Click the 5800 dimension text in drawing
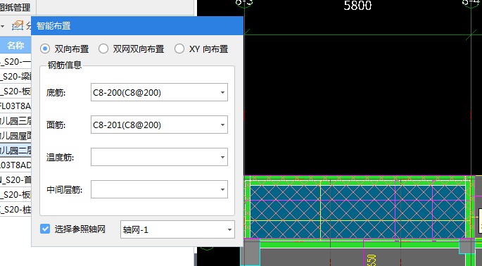This screenshot has height=266, width=482. 357,6
